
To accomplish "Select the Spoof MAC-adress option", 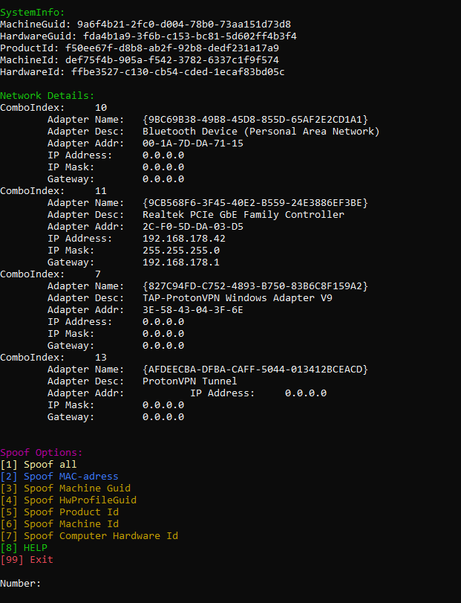I will coord(59,477).
